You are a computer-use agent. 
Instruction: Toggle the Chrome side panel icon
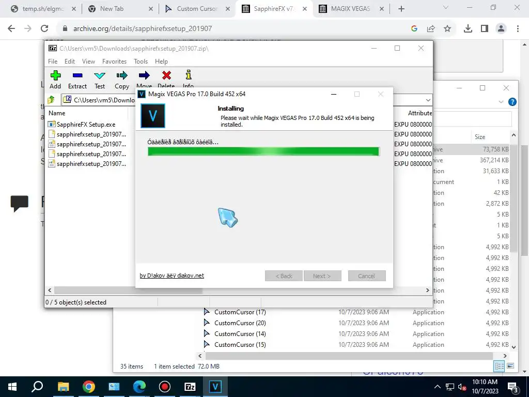coord(485,29)
